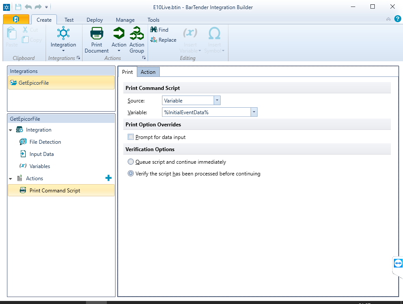Add a new Integration from the ribbon

click(x=63, y=39)
